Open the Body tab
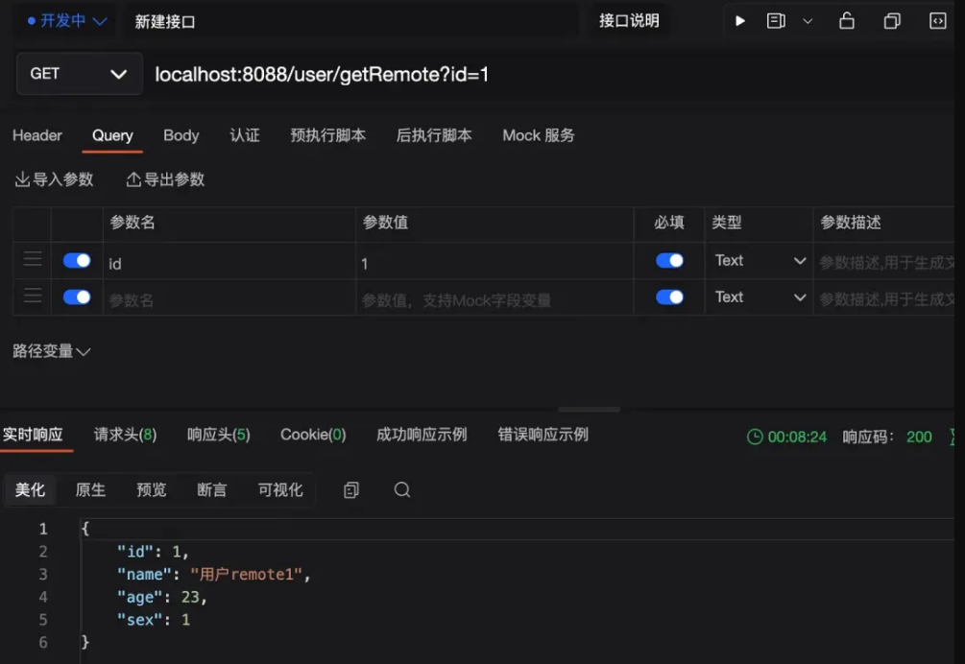The height and width of the screenshot is (664, 965). point(181,135)
